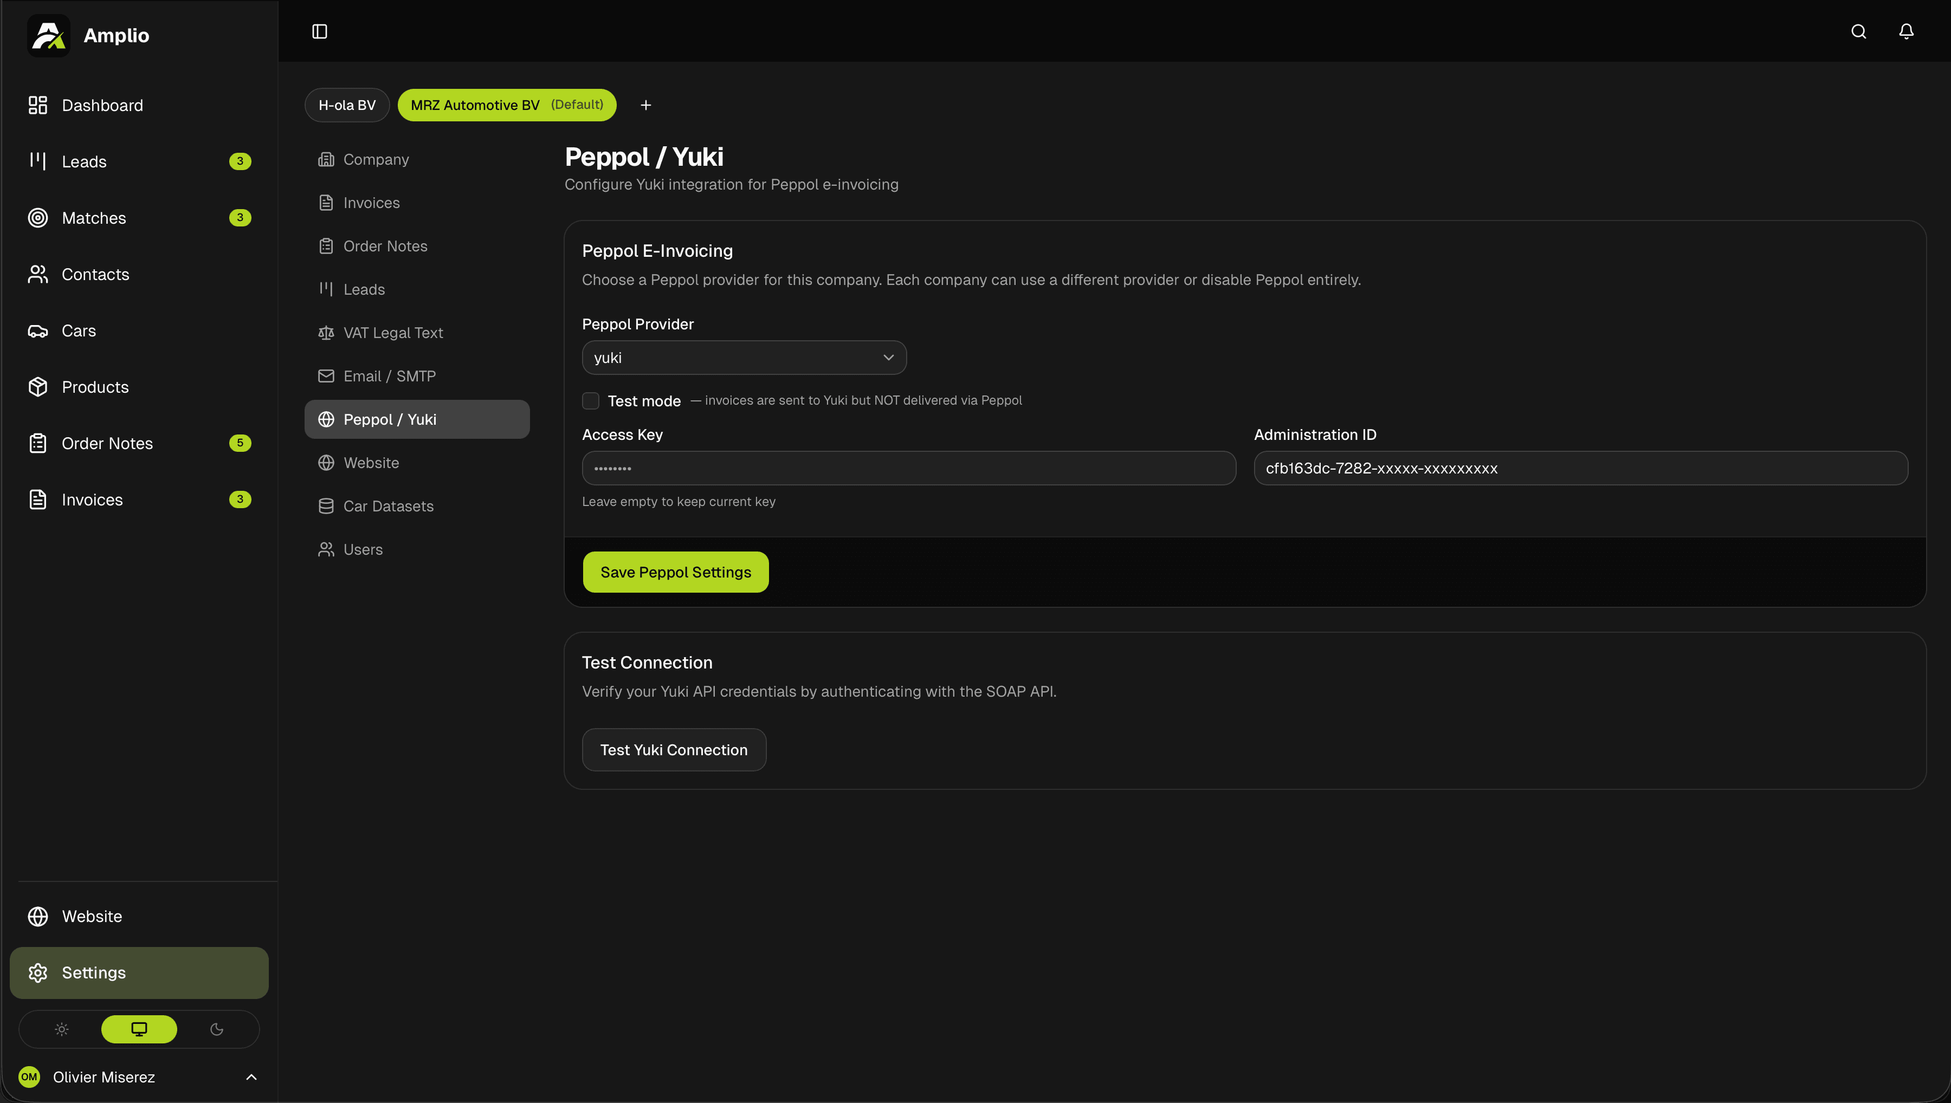Collapse the sidebar with the panel icon
Viewport: 1951px width, 1103px height.
320,31
